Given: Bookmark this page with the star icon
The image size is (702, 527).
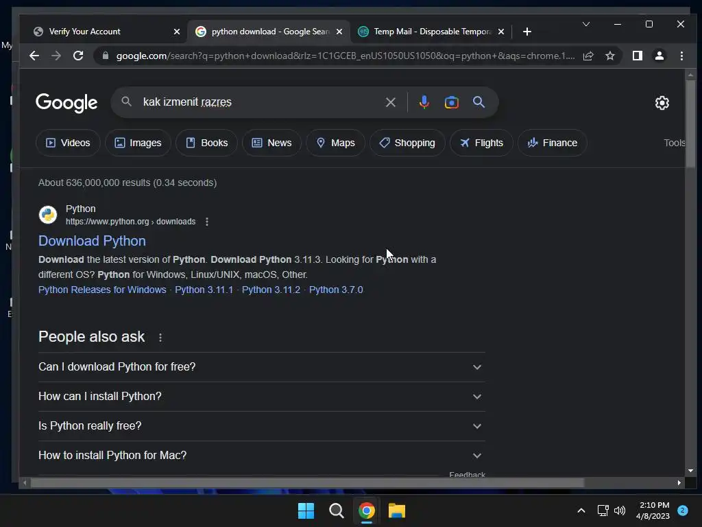Looking at the screenshot, I should click(x=610, y=56).
